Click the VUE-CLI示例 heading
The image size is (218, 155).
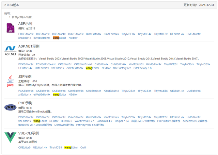[x=29, y=133]
